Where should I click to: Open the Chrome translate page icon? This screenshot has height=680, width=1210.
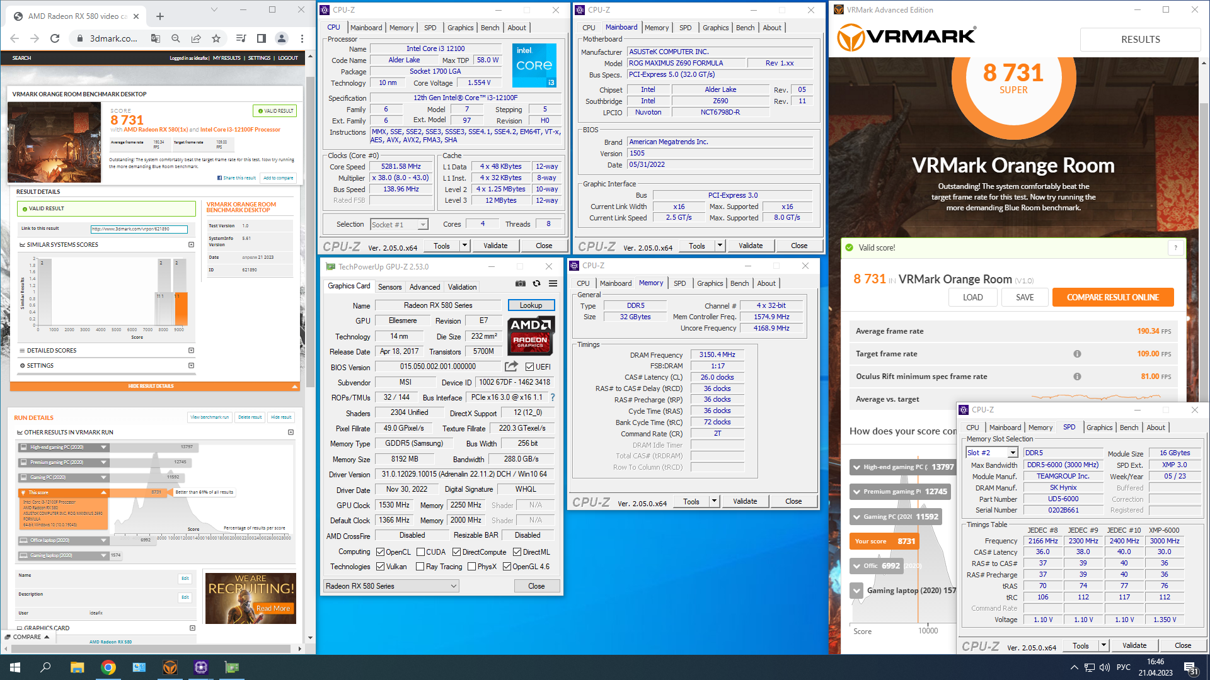[156, 38]
